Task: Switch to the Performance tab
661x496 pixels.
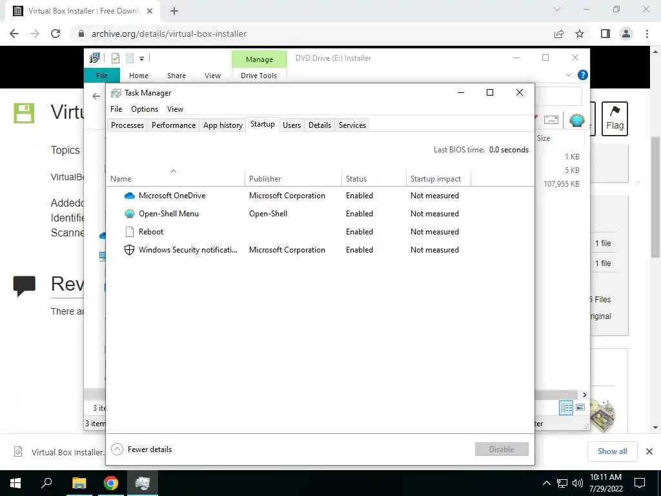Action: click(174, 125)
